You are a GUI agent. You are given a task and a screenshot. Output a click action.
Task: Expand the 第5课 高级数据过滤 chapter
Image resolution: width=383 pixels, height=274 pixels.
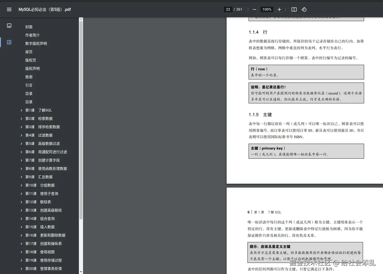click(21, 144)
